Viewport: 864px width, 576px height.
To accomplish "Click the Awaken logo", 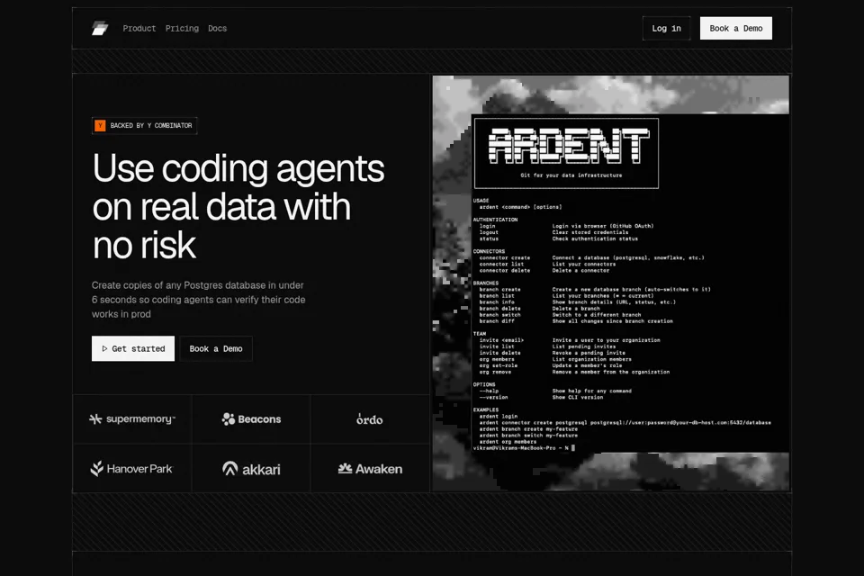I will pos(370,469).
